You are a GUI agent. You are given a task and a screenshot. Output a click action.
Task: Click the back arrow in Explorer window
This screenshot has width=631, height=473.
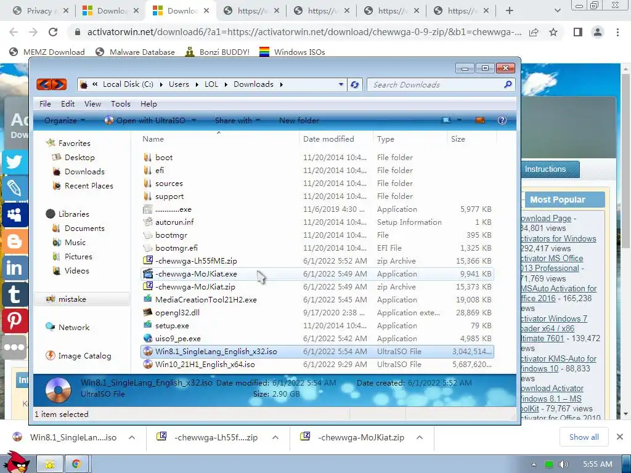44,84
